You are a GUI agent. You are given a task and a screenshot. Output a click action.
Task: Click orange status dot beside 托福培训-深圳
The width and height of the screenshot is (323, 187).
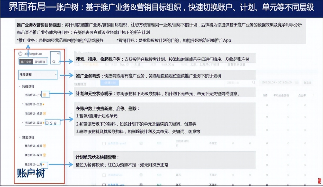[x=43, y=123]
